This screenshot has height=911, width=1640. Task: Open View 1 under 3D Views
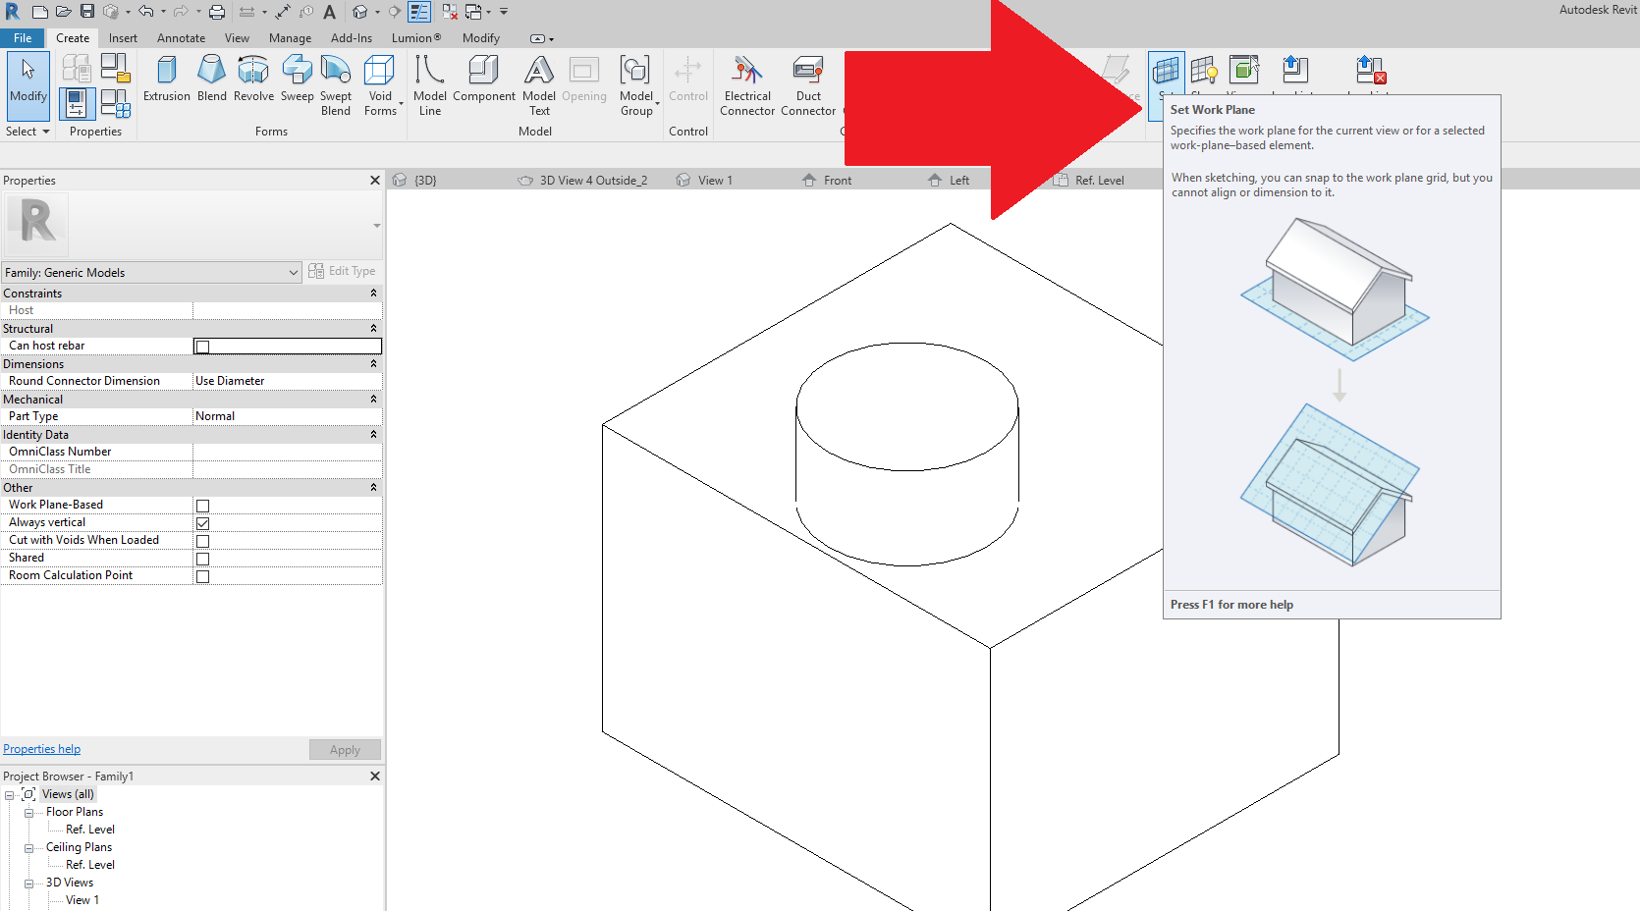point(82,900)
